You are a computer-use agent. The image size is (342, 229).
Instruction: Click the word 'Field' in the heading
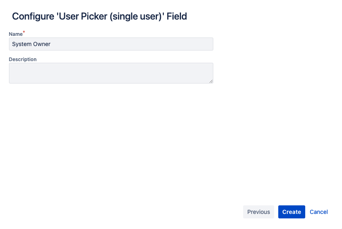click(177, 16)
